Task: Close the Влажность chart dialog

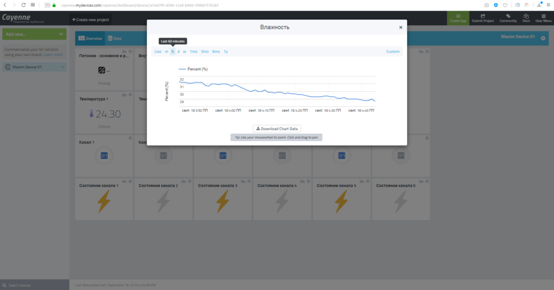Action: pos(401,27)
